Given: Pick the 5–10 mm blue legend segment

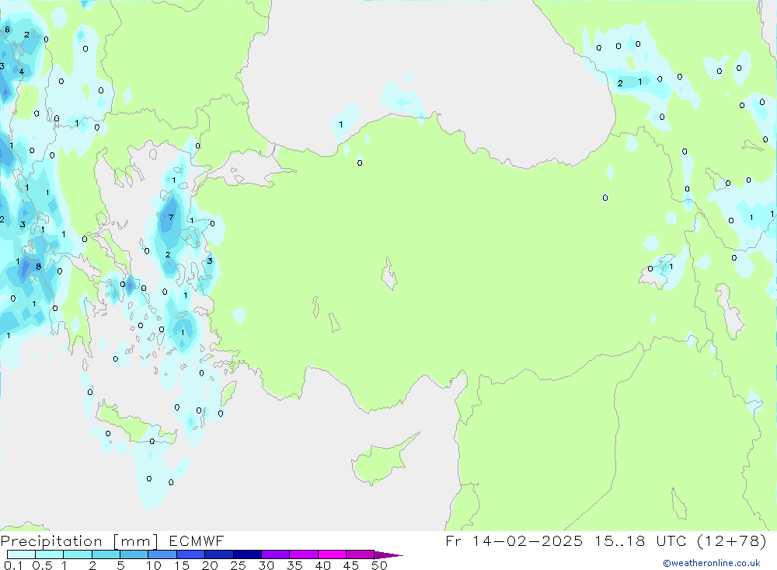Looking at the screenshot, I should (134, 554).
